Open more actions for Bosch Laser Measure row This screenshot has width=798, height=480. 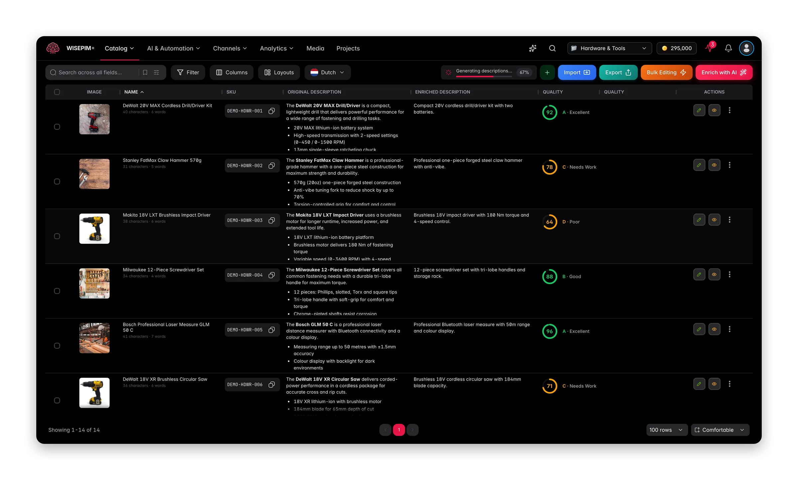pos(730,329)
